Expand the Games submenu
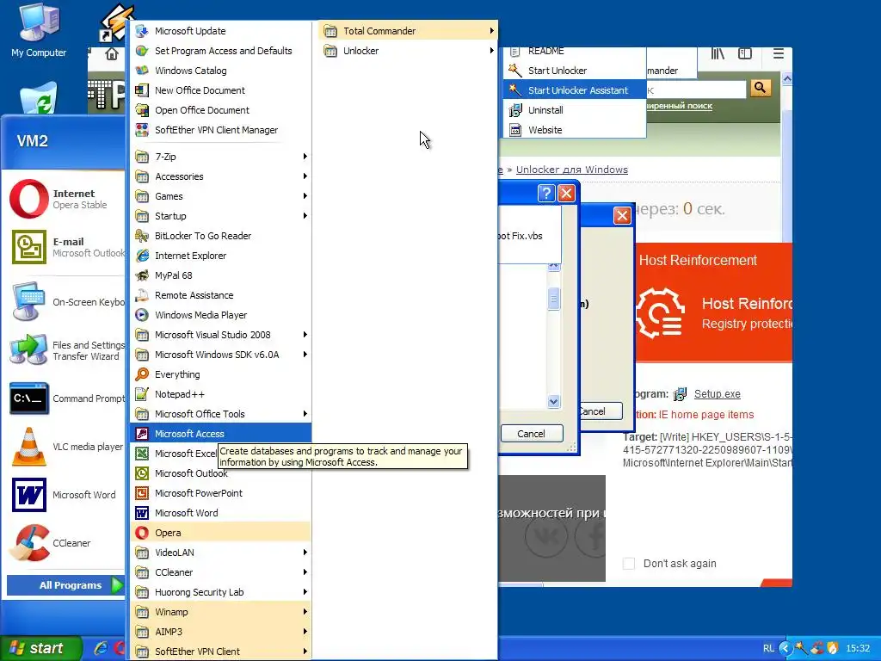The height and width of the screenshot is (661, 881). click(221, 196)
